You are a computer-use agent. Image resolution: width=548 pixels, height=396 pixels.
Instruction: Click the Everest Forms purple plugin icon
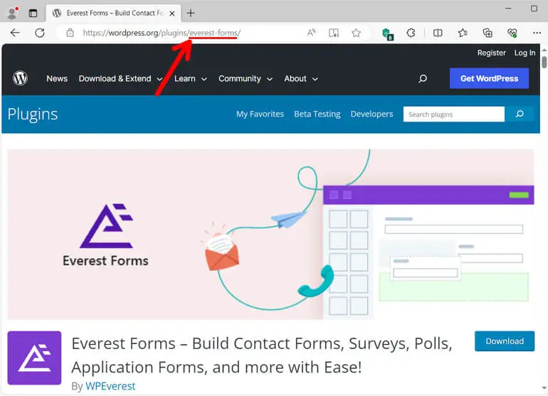tap(34, 358)
